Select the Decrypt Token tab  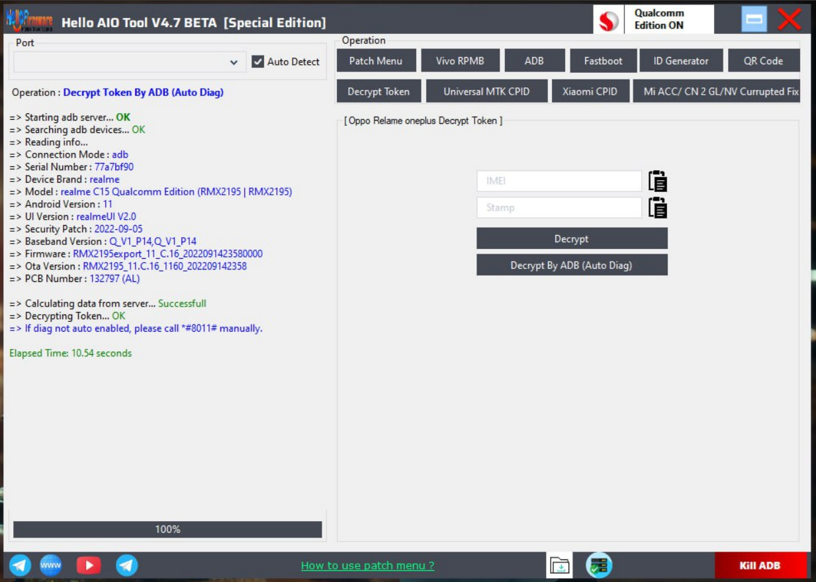(x=379, y=91)
